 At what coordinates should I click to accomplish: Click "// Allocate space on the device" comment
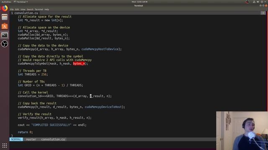coord(44,27)
